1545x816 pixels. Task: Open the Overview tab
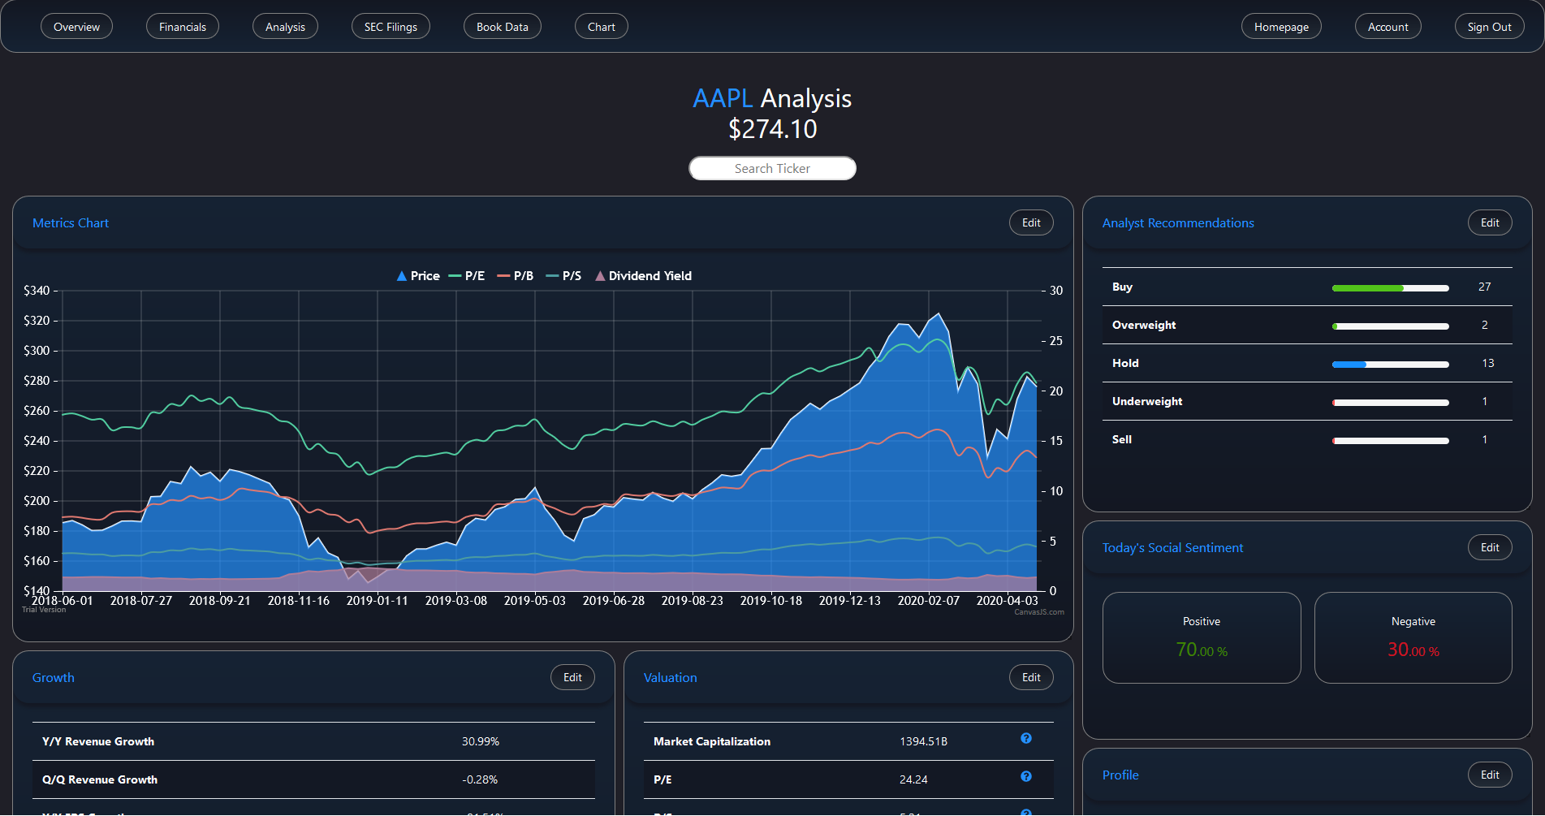76,27
